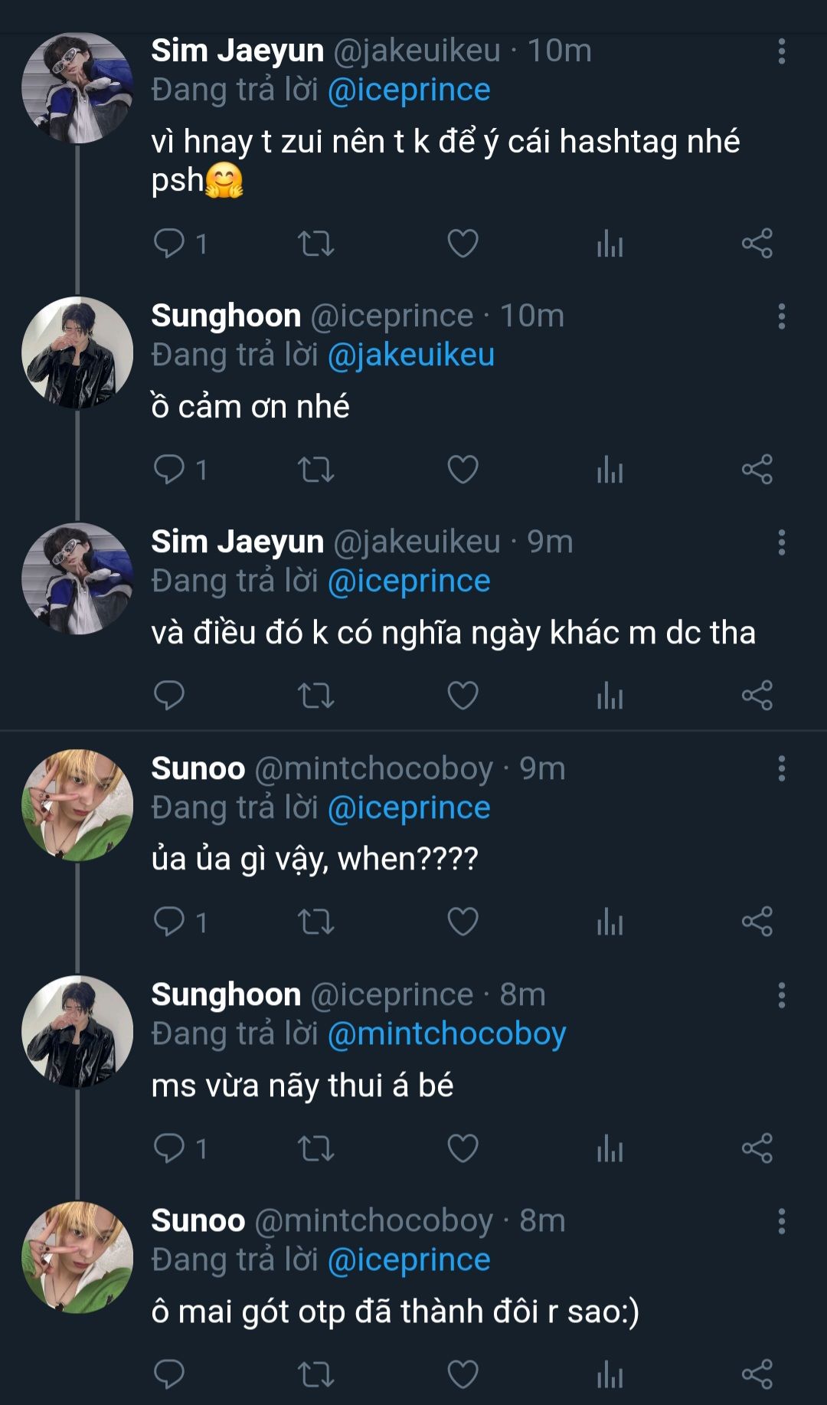
Task: Open @iceprince mention in first tweet
Action: 409,90
